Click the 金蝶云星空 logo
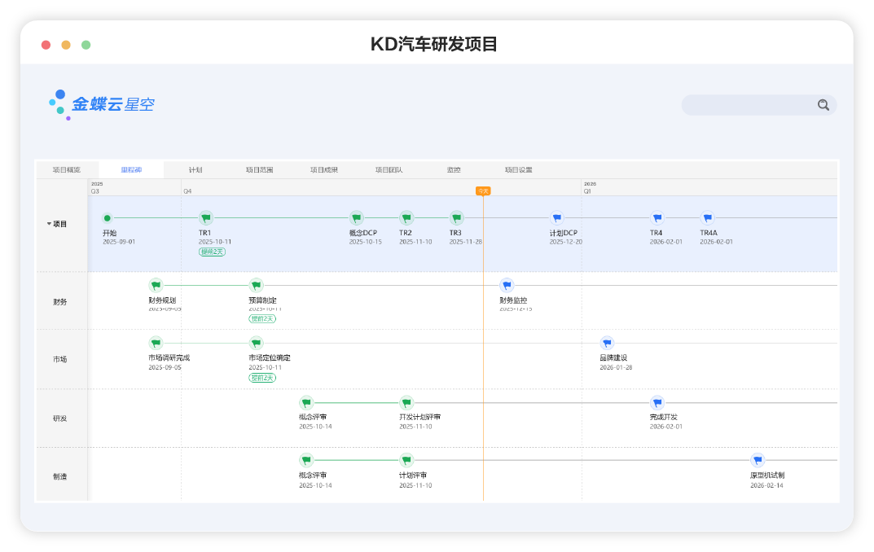 point(104,103)
